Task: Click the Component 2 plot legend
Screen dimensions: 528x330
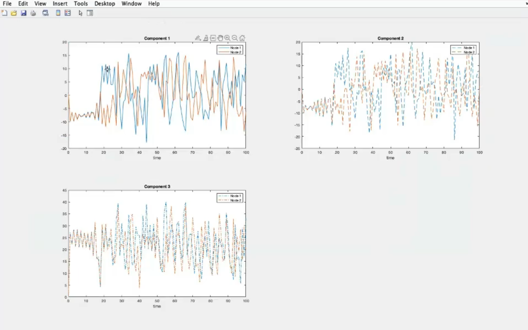Action: pos(464,50)
